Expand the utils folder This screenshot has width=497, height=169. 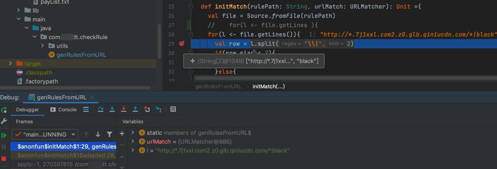coord(42,46)
